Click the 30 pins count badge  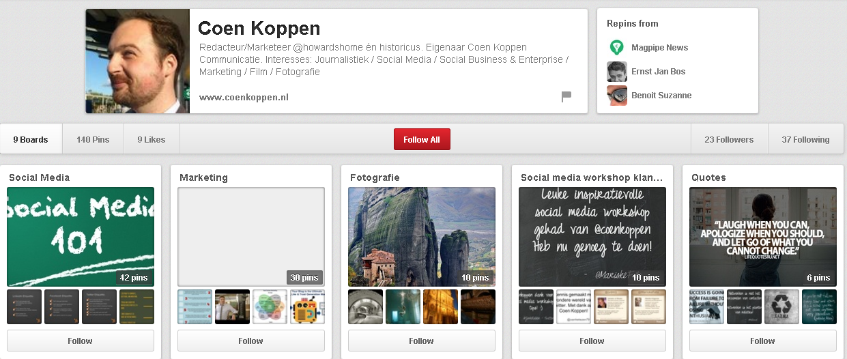(304, 278)
